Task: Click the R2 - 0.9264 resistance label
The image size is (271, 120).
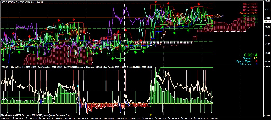Action: pyautogui.click(x=250, y=7)
